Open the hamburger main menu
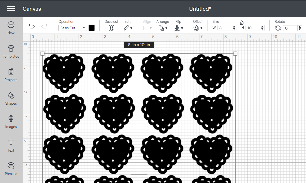306x183 pixels. (x=11, y=9)
